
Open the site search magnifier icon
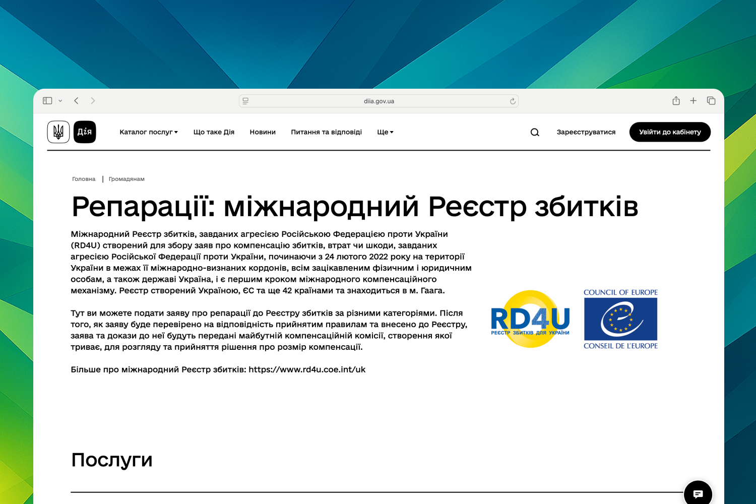pyautogui.click(x=535, y=132)
